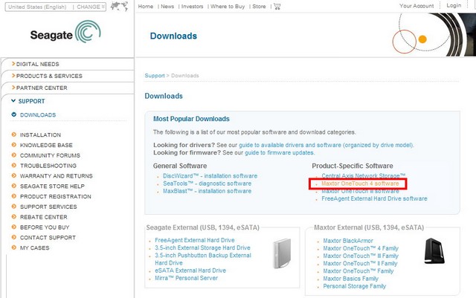Click the black Maxtor drive image
This screenshot has height=298, width=476.
(x=434, y=251)
